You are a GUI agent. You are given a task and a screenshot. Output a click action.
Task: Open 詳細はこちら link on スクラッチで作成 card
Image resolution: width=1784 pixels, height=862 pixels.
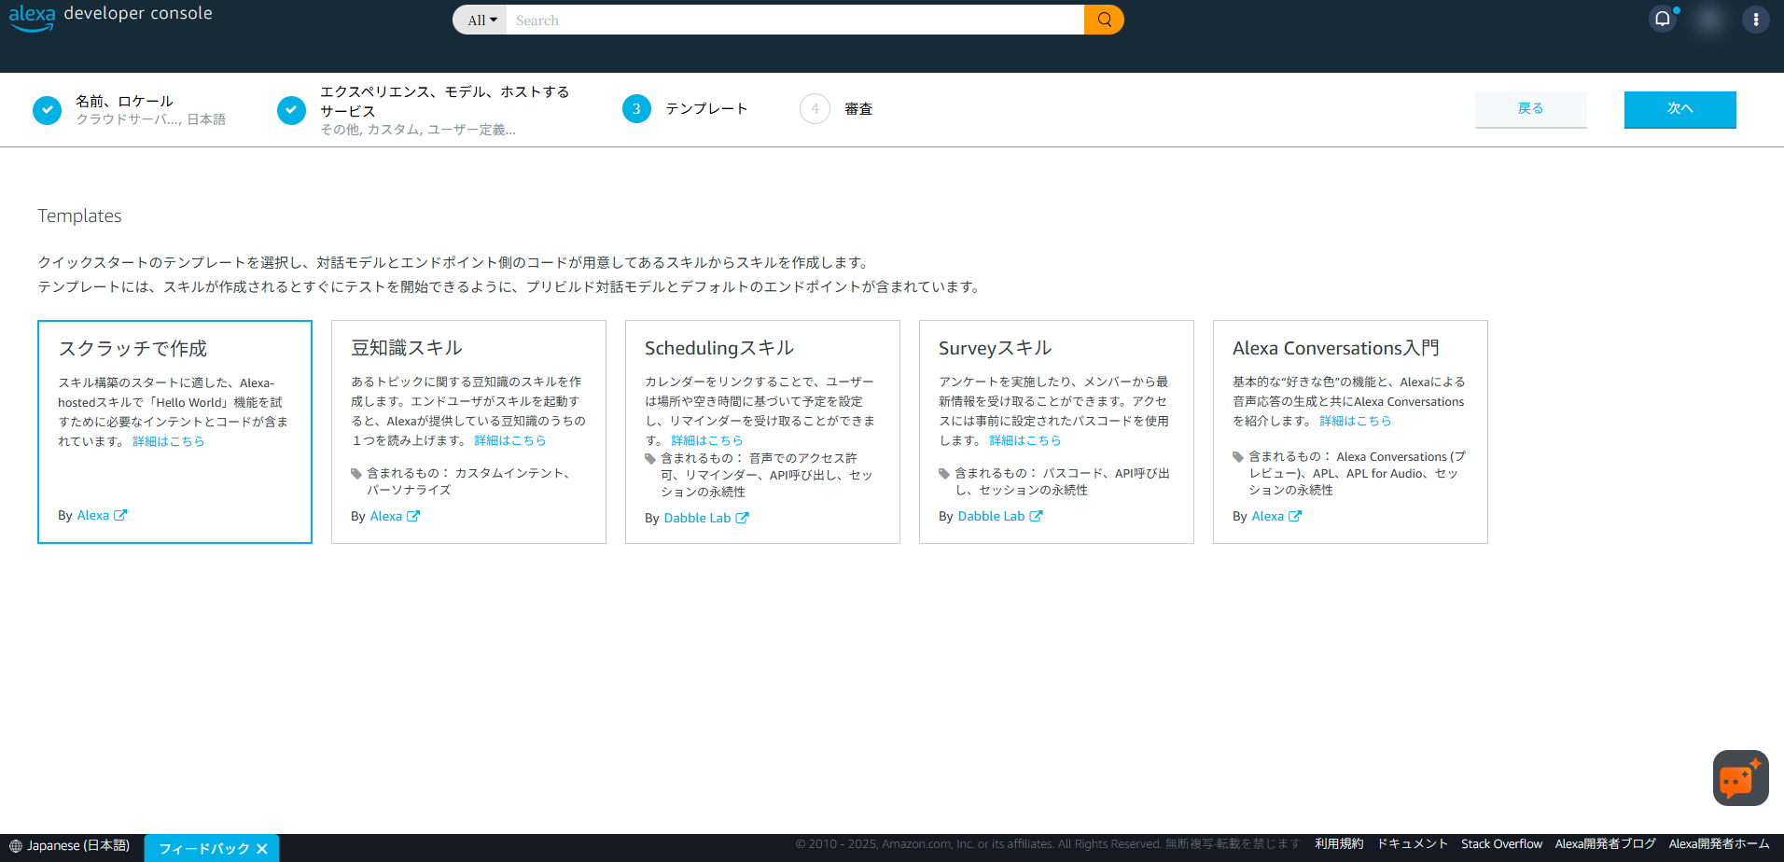(169, 441)
